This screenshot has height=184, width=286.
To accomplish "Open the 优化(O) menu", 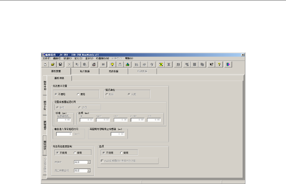I will click(x=78, y=59).
